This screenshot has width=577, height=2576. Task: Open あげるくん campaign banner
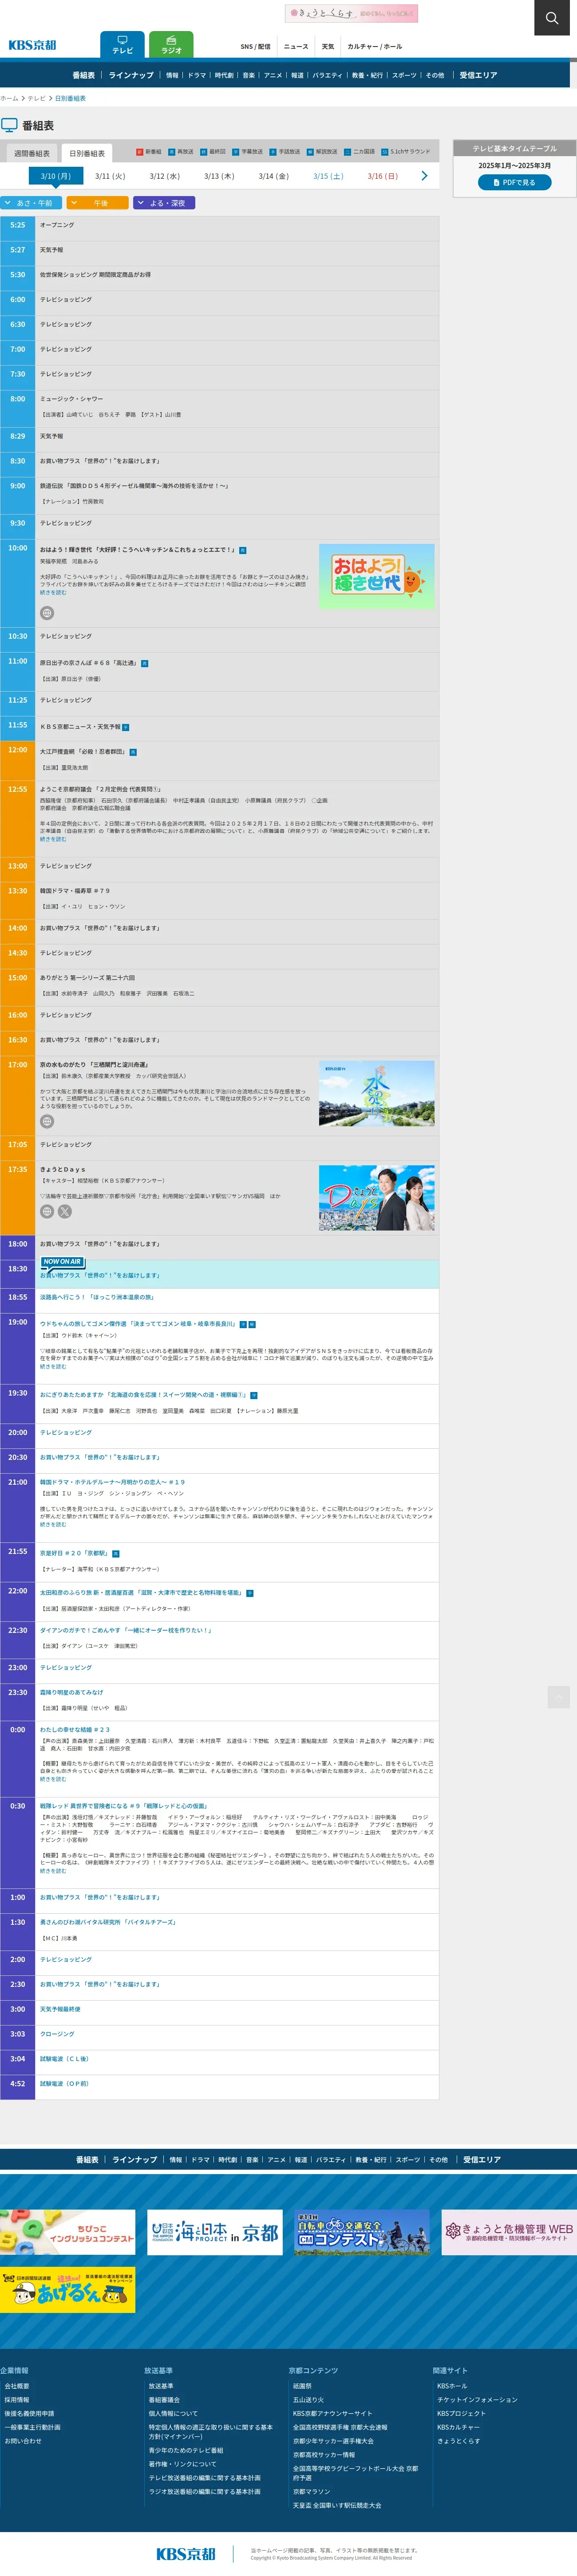68,2289
